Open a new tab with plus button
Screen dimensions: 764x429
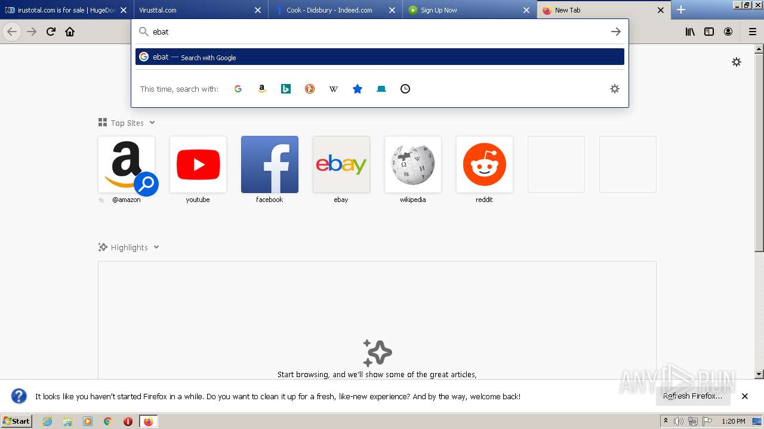click(x=681, y=10)
